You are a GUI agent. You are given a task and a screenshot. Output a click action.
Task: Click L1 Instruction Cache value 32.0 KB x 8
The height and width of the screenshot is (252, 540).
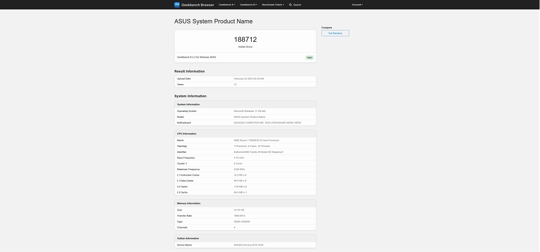click(x=240, y=175)
